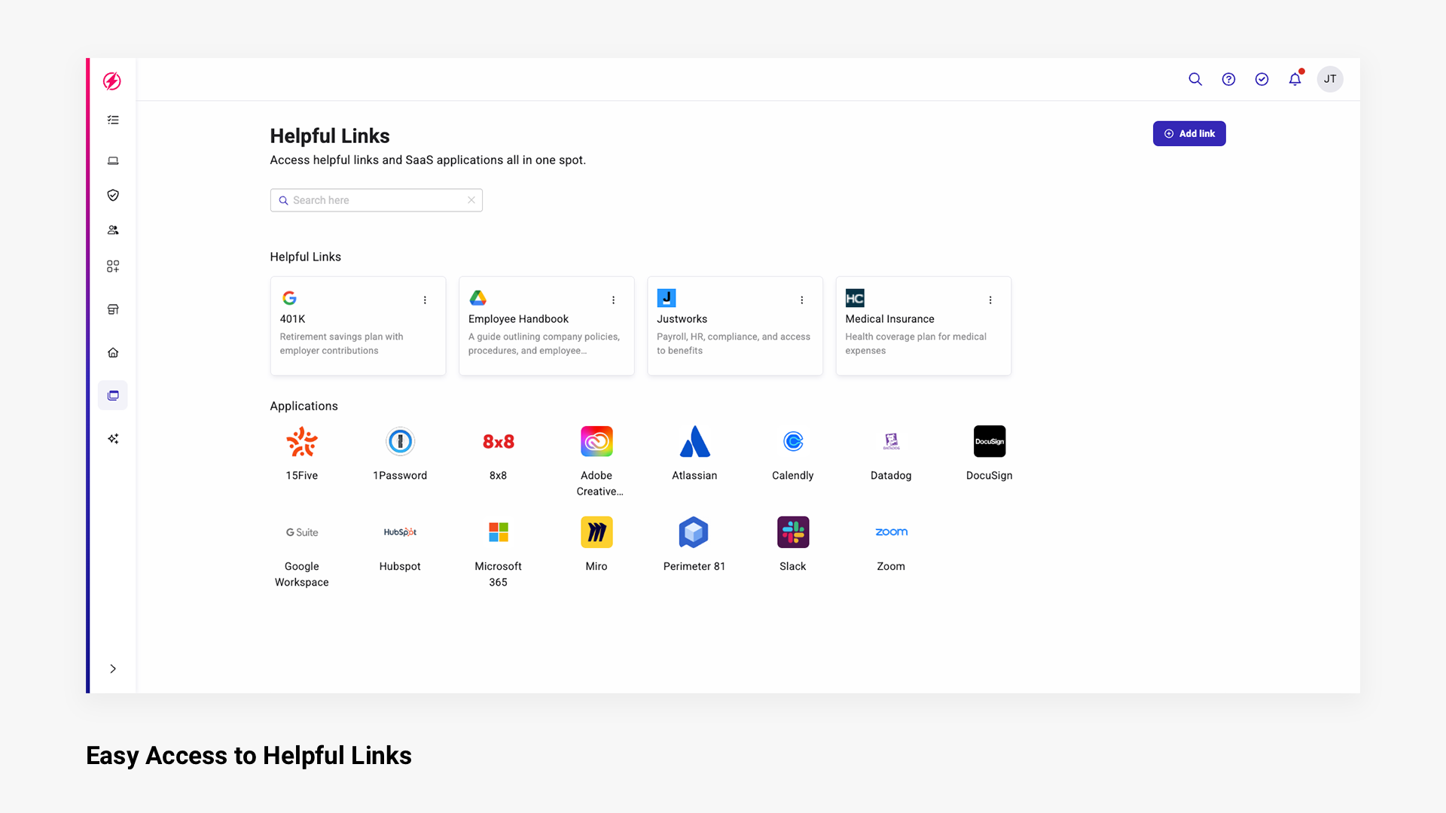Open the shield security icon in sidebar
The height and width of the screenshot is (813, 1446).
[x=113, y=195]
